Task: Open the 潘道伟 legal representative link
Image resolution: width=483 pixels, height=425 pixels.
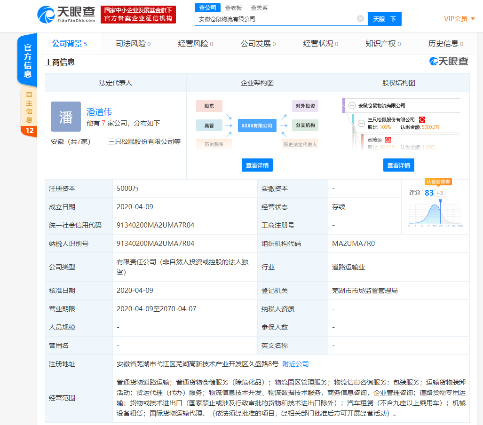Action: [99, 112]
